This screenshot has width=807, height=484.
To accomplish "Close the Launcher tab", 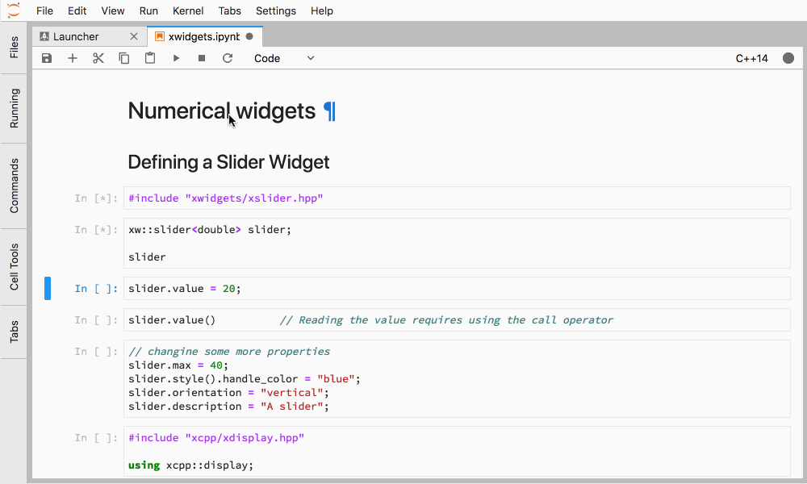I will tap(134, 36).
